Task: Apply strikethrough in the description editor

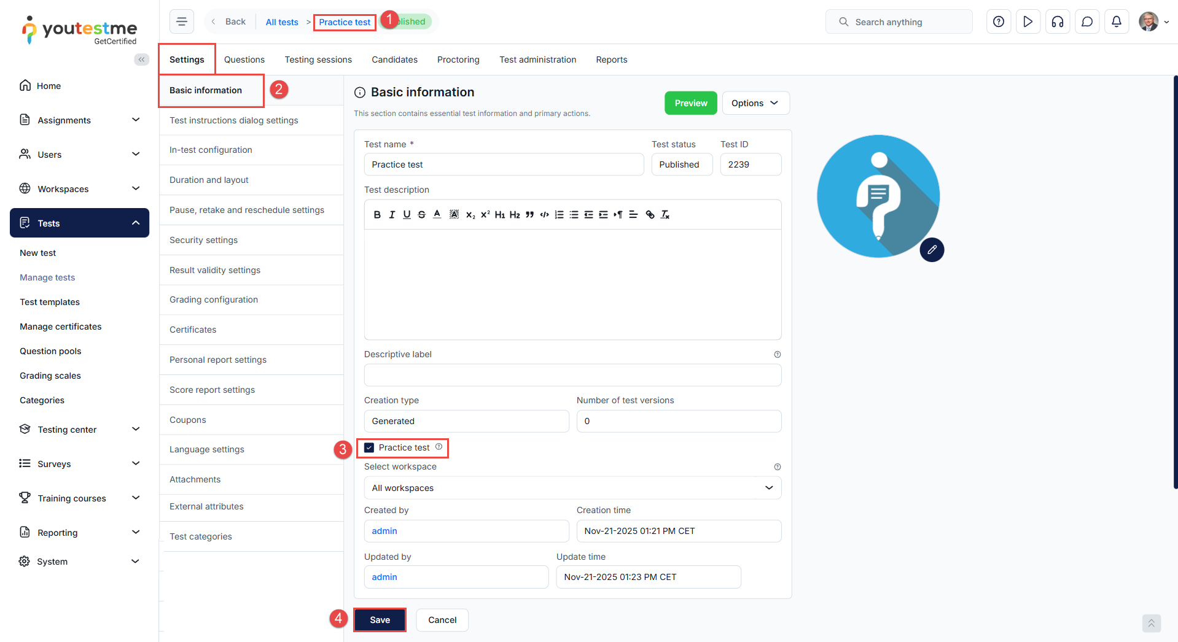Action: [421, 215]
